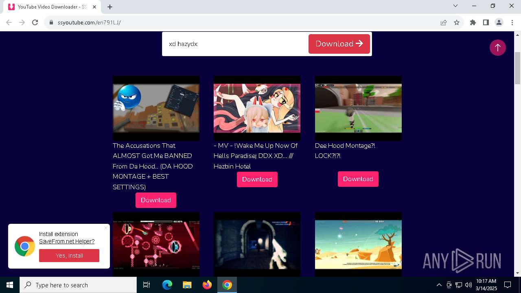Click the scrollbar down arrow
521x293 pixels.
pyautogui.click(x=517, y=273)
